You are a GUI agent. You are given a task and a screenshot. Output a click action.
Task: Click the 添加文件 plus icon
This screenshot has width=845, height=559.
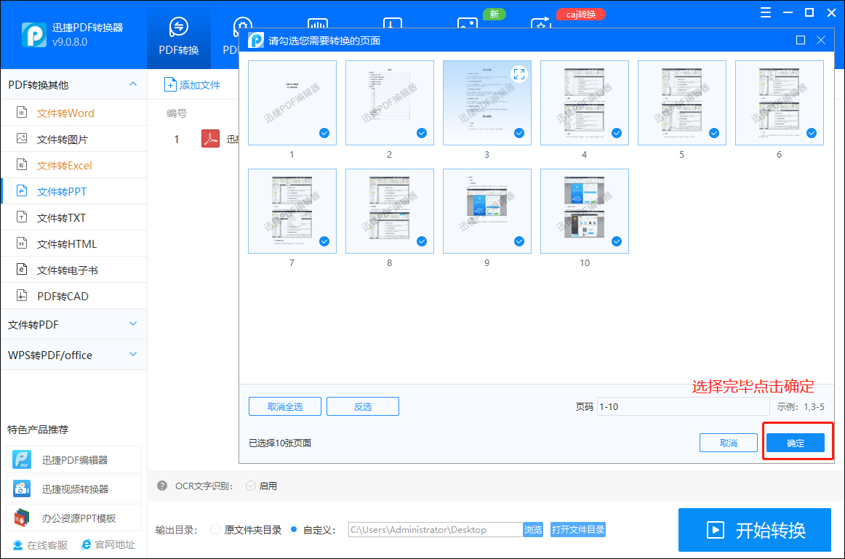pos(169,85)
